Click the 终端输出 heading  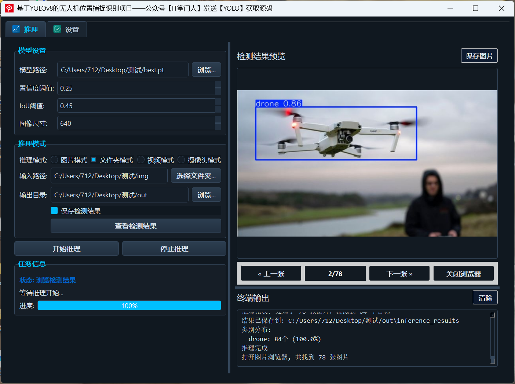pyautogui.click(x=253, y=298)
